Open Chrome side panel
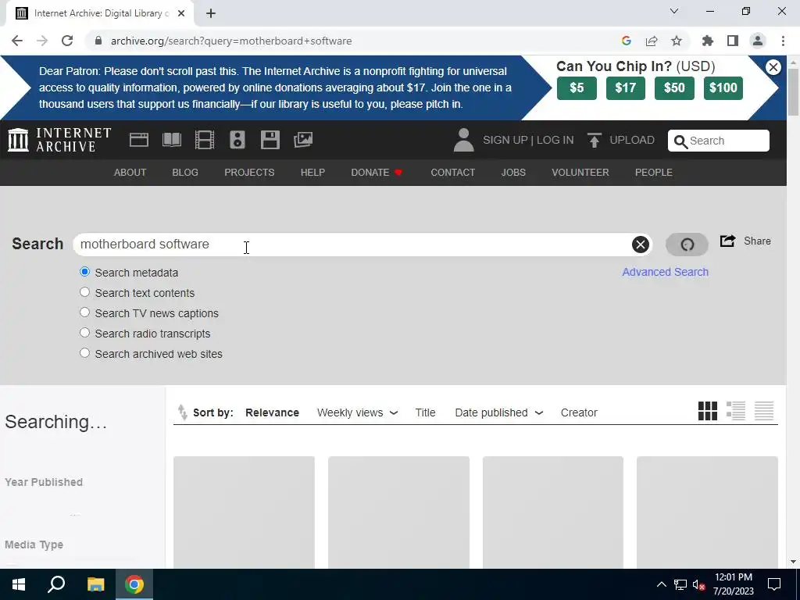 tap(733, 41)
